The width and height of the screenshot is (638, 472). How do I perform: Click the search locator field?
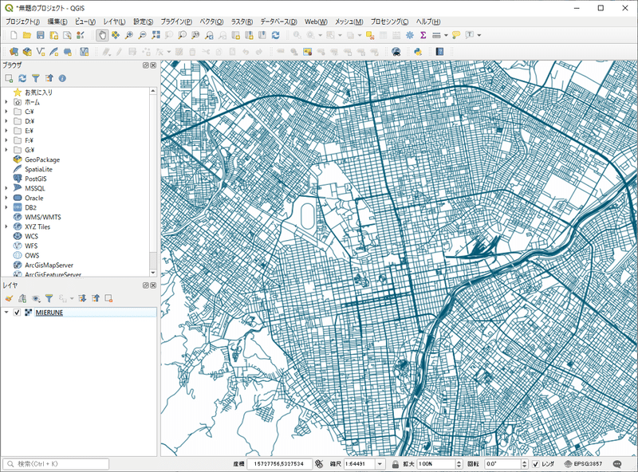56,464
